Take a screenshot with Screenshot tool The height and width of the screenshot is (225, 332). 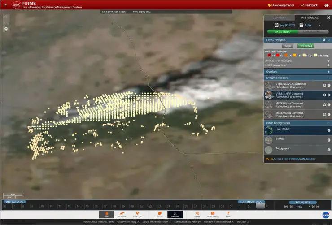point(213,215)
